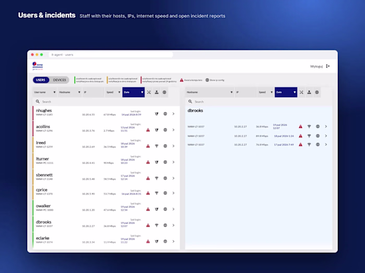Click sbennett Wi-Fi connection icon
Screen dimensions: 365x273
point(156,178)
